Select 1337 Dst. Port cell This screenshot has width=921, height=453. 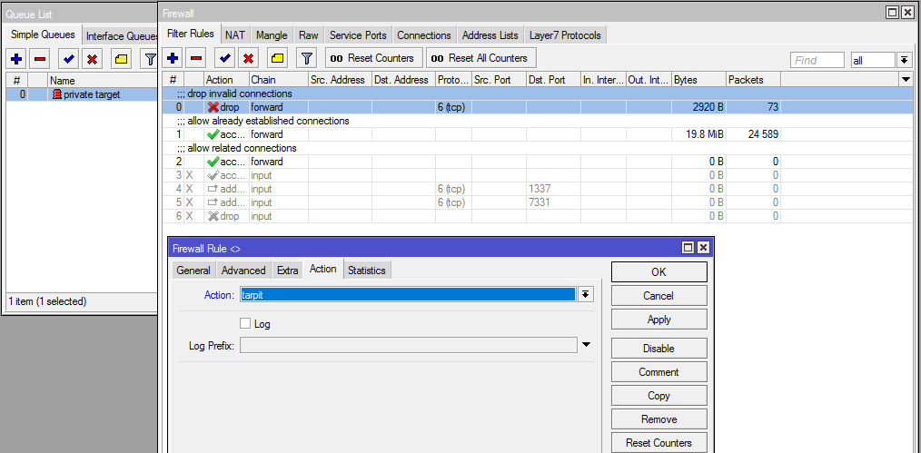[x=553, y=189]
